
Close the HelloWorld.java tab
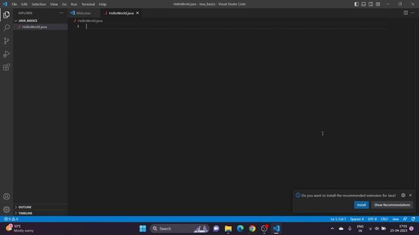tap(137, 13)
